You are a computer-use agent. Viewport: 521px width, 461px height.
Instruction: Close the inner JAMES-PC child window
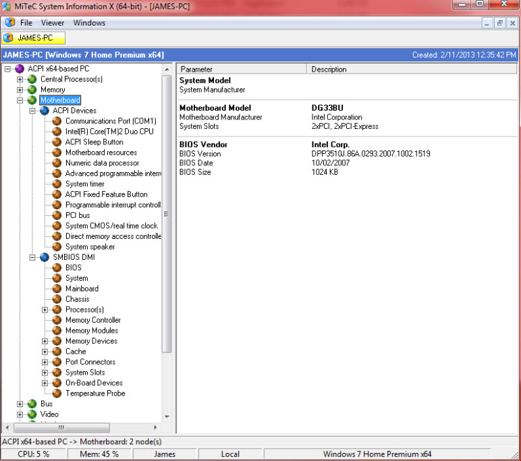[x=512, y=23]
